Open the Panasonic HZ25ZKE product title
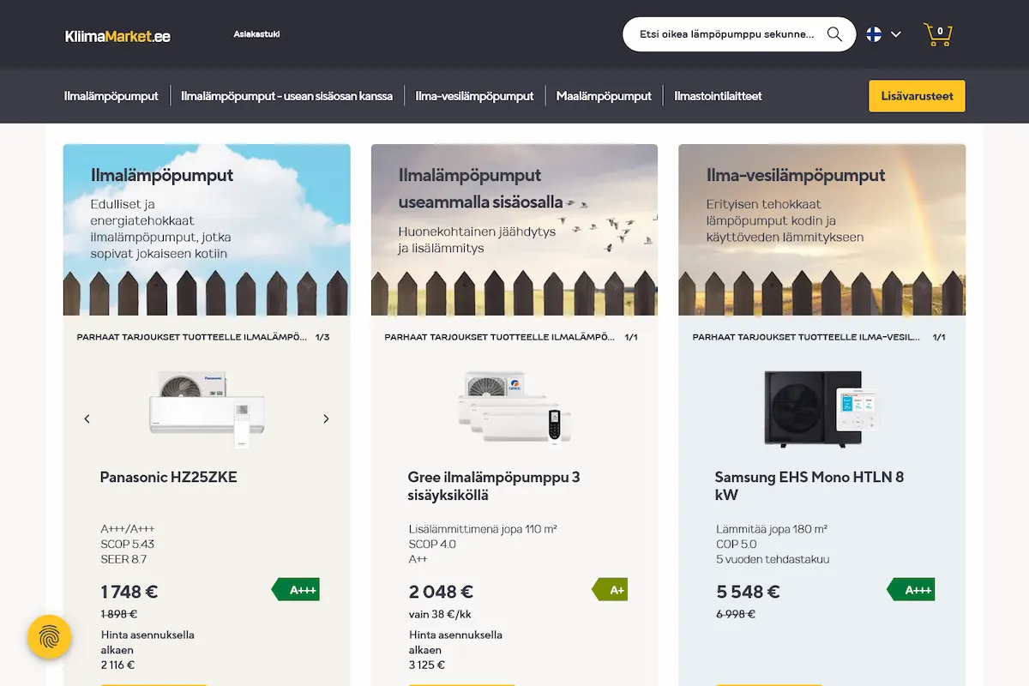1029x686 pixels. tap(168, 478)
